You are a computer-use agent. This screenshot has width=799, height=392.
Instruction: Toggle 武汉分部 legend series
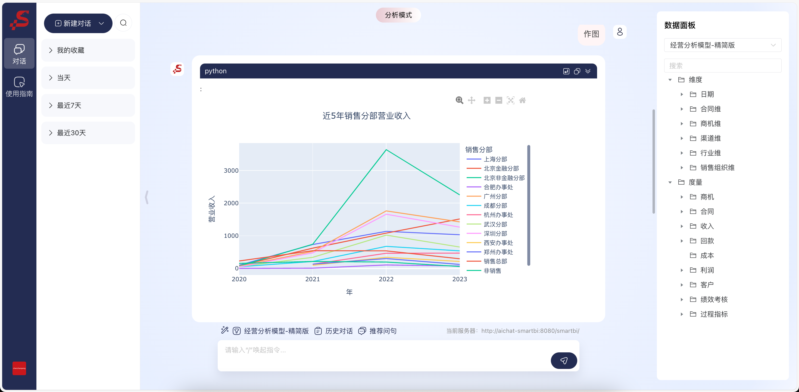point(487,224)
